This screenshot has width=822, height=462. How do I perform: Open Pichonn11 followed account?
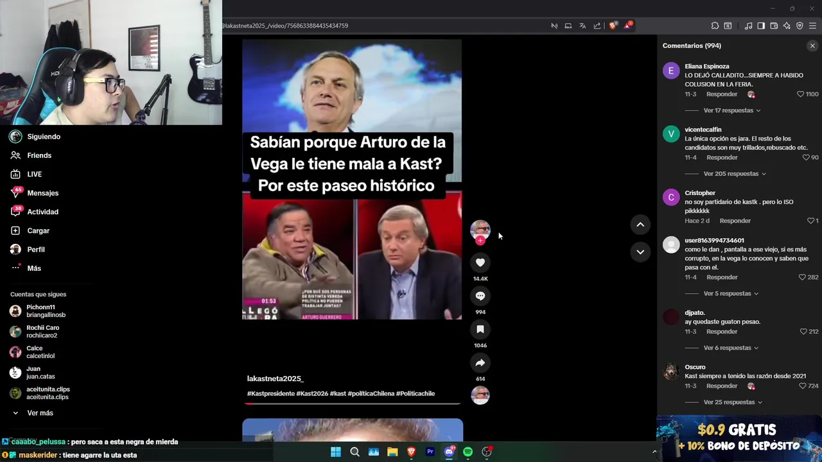pyautogui.click(x=39, y=311)
